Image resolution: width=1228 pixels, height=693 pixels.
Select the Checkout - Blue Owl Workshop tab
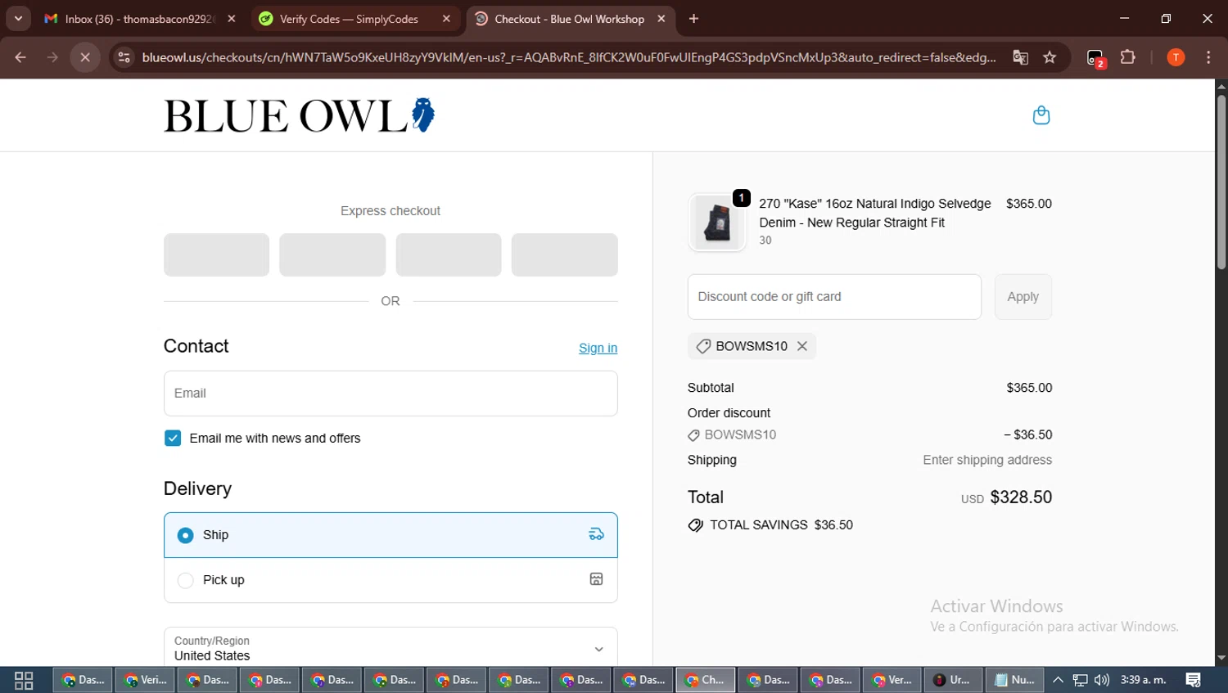(x=570, y=19)
